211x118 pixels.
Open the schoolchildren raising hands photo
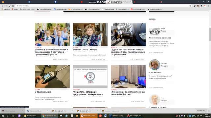pyautogui.click(x=52, y=34)
